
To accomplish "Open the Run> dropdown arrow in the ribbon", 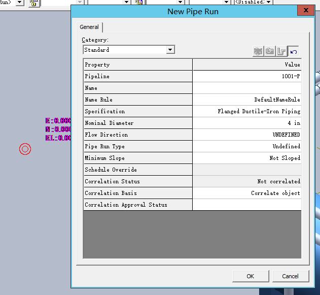I will pyautogui.click(x=20, y=2).
